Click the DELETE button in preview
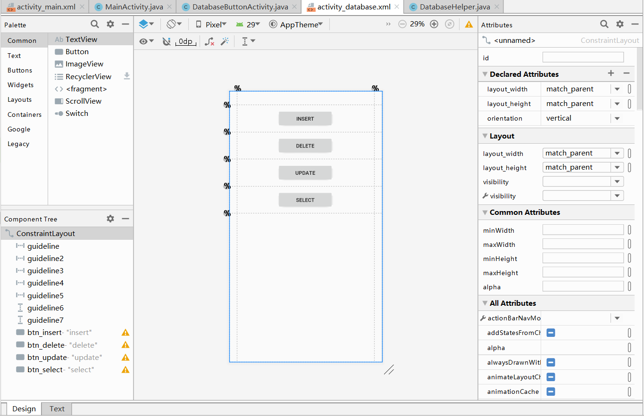644x416 pixels. [305, 146]
